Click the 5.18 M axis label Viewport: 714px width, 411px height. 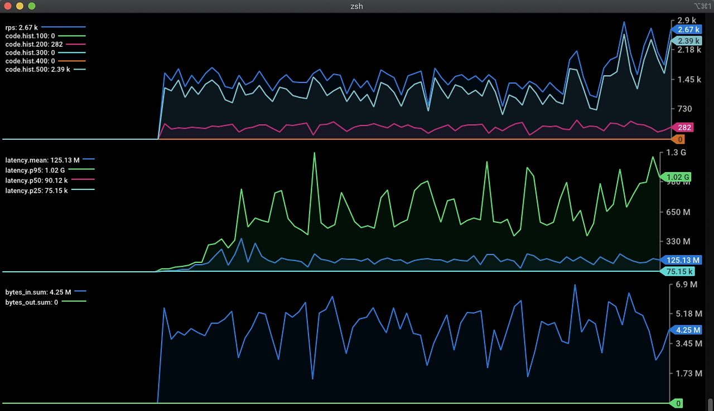tap(688, 314)
